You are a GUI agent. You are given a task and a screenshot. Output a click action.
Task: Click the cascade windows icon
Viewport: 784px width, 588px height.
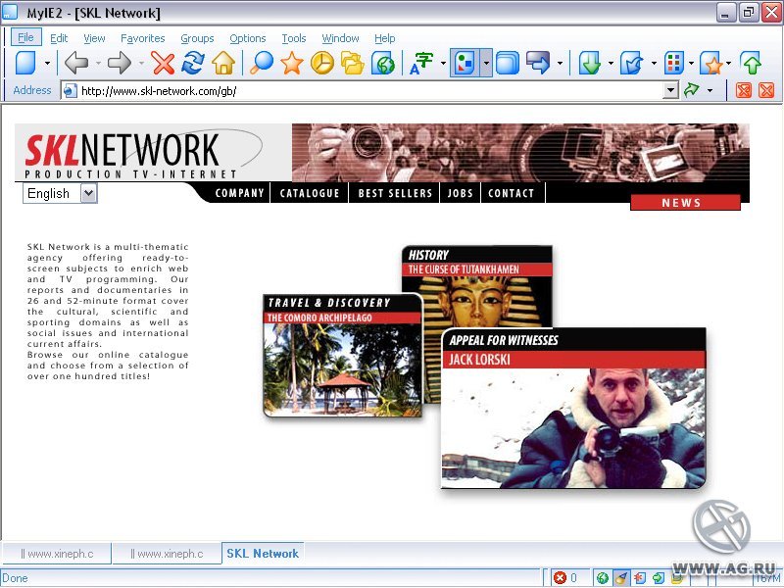click(508, 63)
